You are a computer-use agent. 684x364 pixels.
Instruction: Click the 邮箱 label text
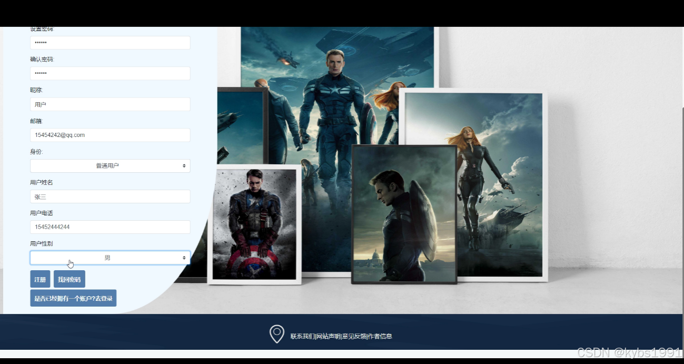tap(36, 121)
